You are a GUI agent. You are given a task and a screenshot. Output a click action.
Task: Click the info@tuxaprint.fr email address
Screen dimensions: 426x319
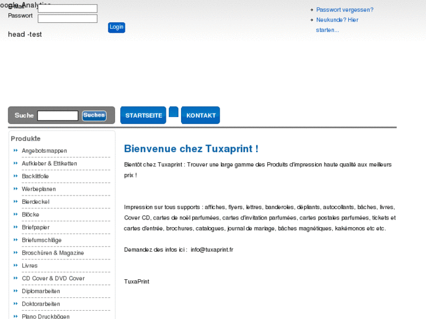pyautogui.click(x=212, y=250)
